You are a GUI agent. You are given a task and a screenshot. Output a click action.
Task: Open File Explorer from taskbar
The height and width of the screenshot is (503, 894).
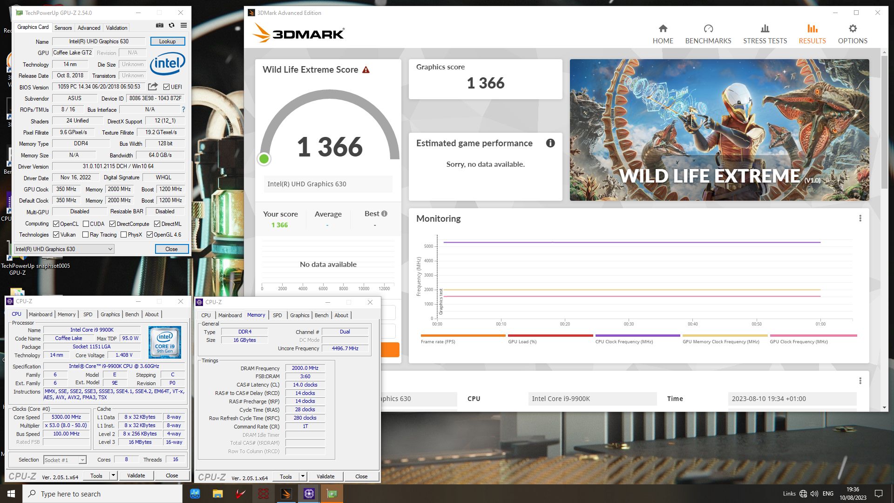point(217,494)
